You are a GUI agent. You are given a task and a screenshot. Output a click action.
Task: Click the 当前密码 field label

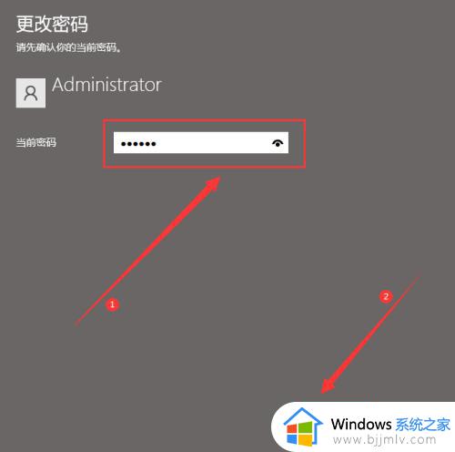[35, 142]
